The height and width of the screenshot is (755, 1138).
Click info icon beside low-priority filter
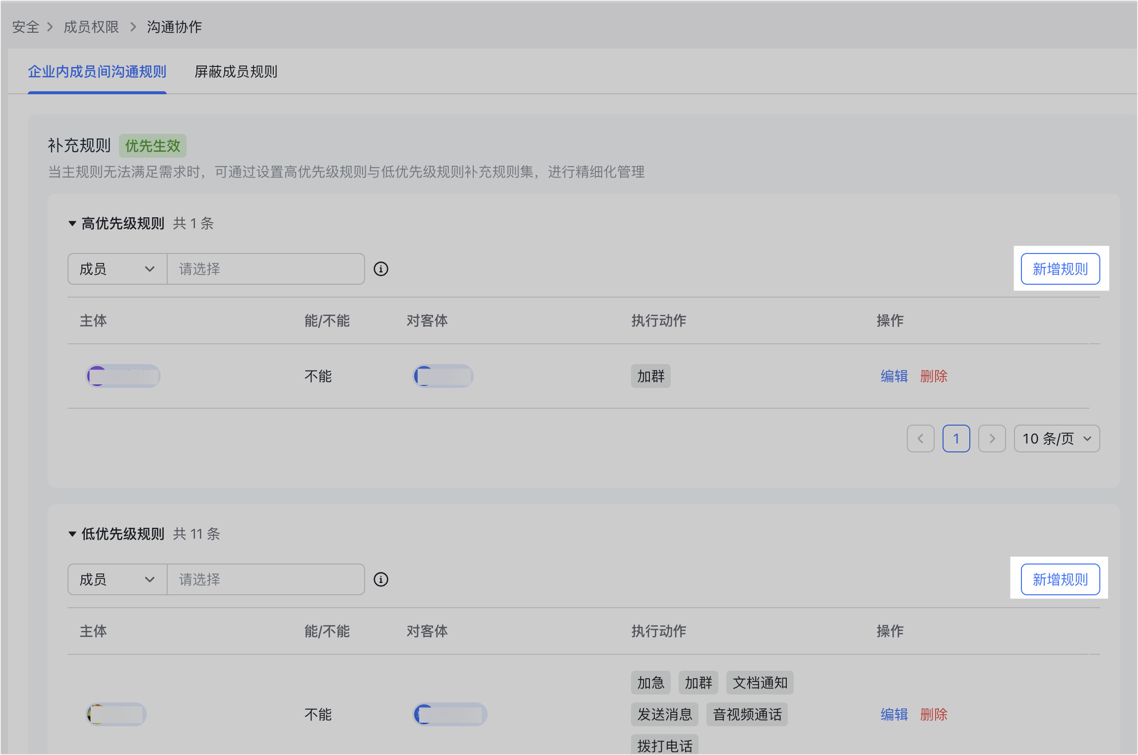point(380,579)
